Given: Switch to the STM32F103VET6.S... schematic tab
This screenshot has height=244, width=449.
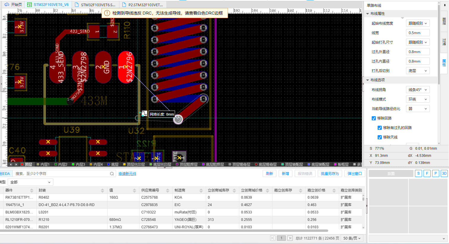Looking at the screenshot, I should tap(95, 5).
